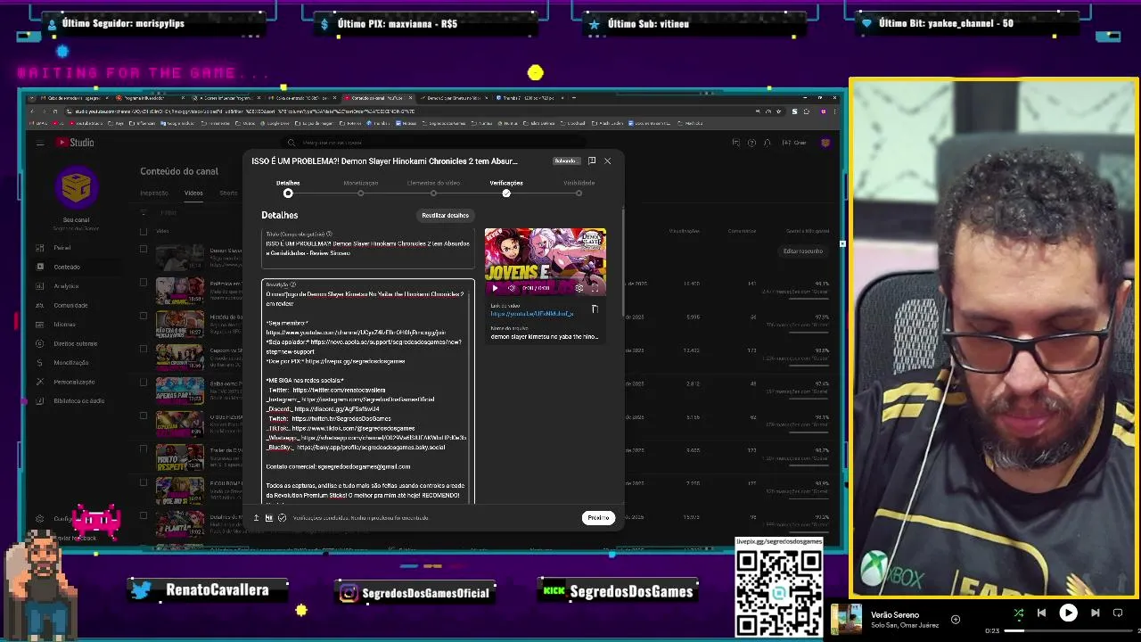This screenshot has width=1141, height=642.
Task: Click the Verão Sereno album art
Action: click(x=847, y=620)
